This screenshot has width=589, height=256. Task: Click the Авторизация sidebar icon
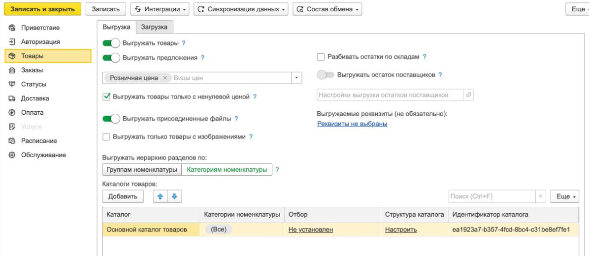[x=12, y=42]
